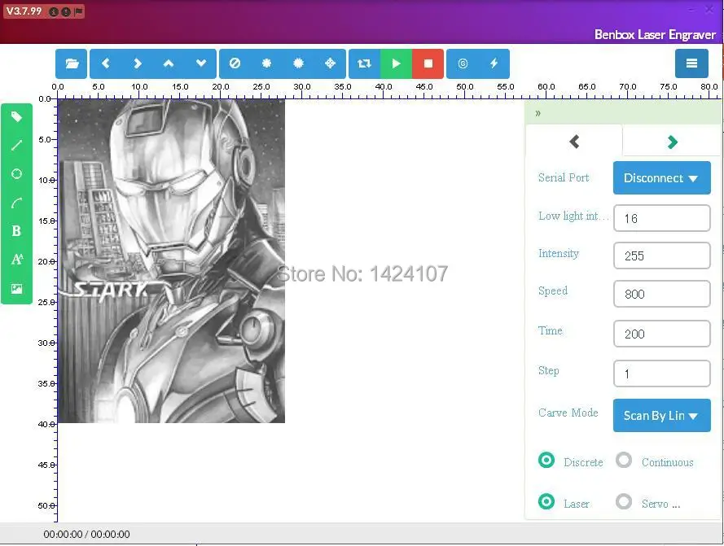Click the Speed label

[553, 290]
